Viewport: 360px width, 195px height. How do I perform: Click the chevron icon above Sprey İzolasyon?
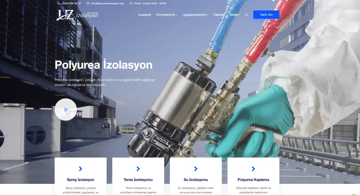tap(80, 169)
